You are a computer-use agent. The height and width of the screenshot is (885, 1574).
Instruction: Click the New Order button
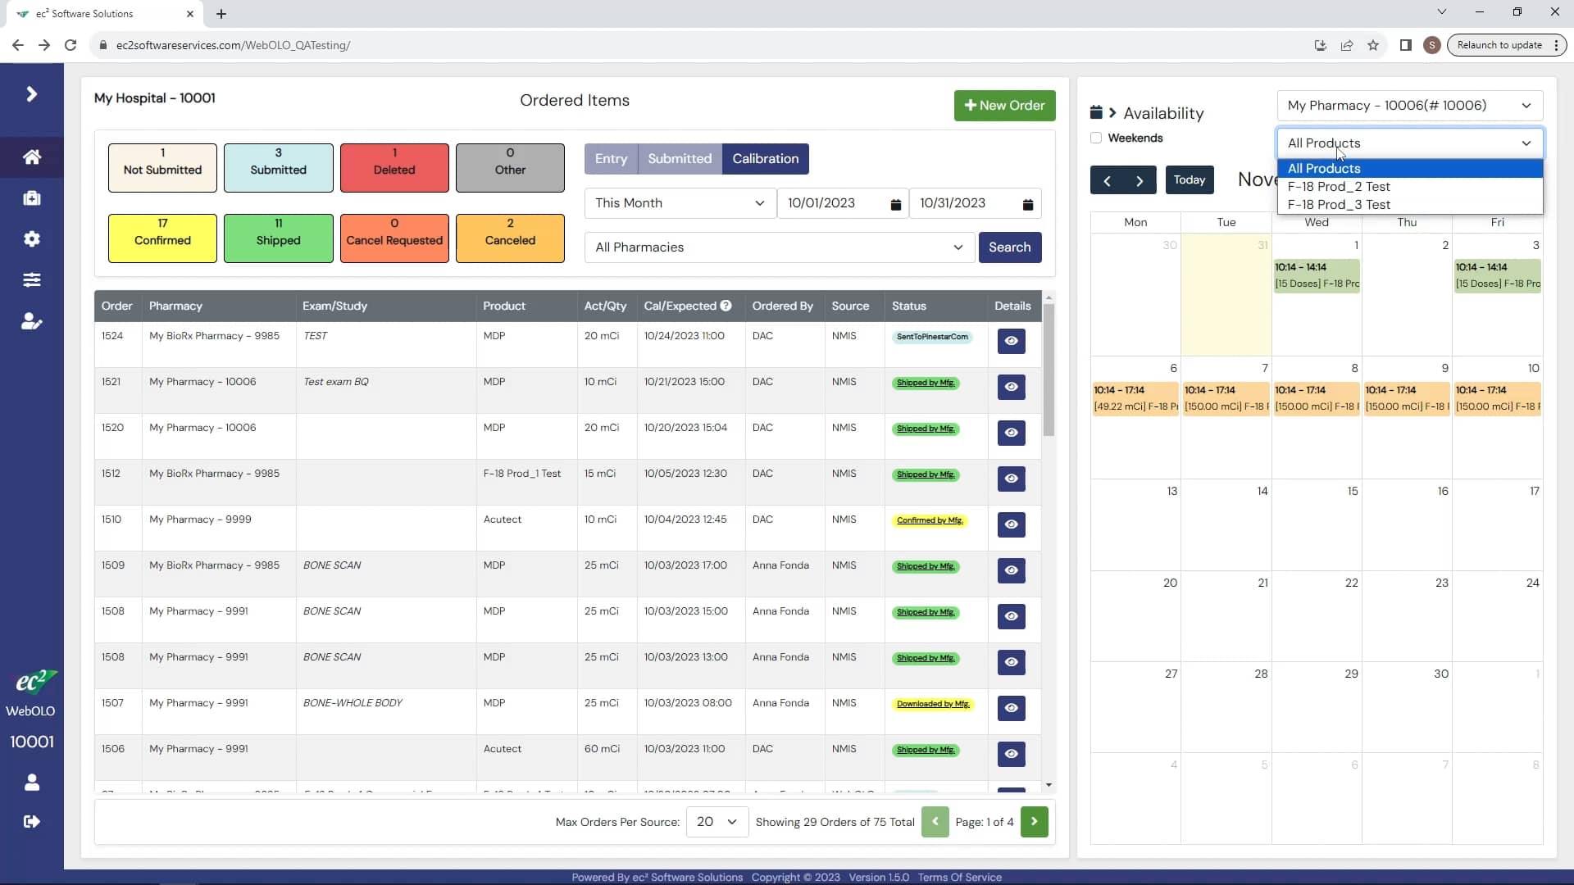(1004, 106)
